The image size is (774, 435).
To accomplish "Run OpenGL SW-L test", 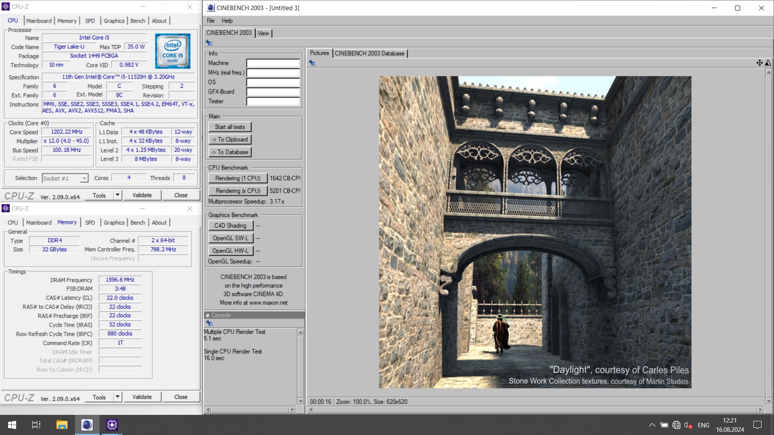I will (231, 238).
